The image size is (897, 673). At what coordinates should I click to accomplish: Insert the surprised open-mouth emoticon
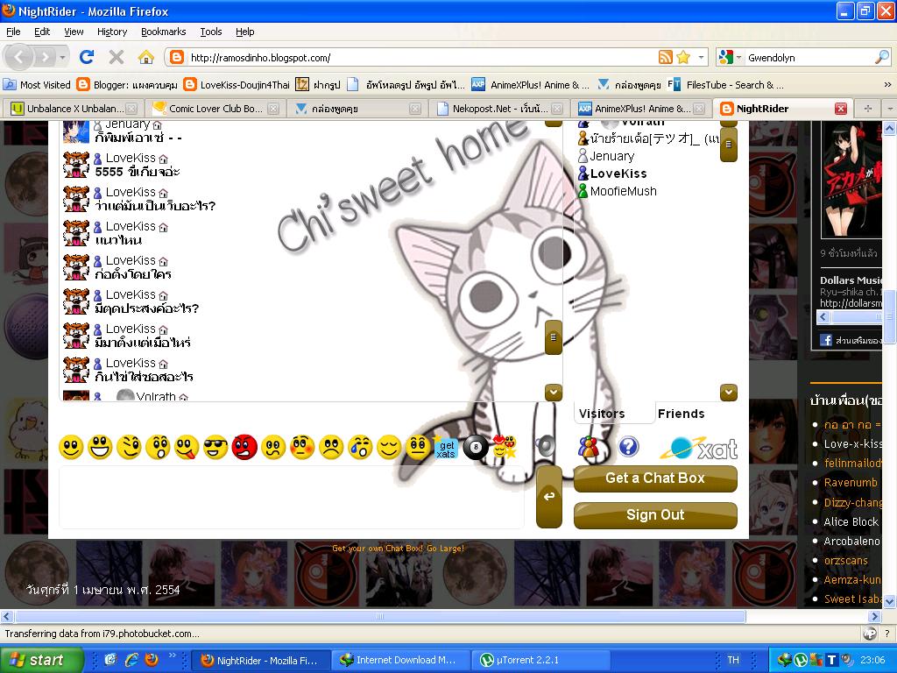click(x=158, y=447)
